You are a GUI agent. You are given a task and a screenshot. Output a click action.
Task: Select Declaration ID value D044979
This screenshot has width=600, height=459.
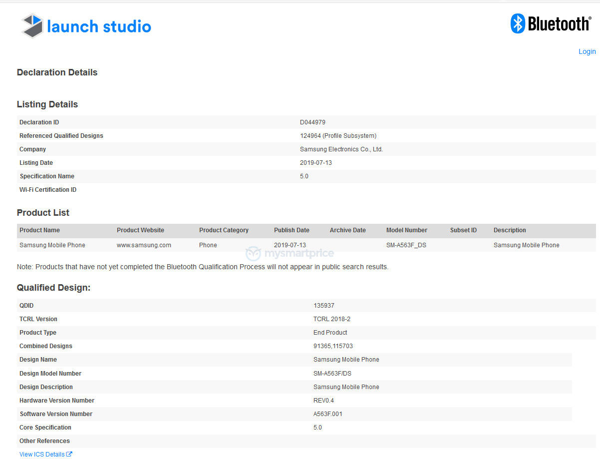(312, 122)
